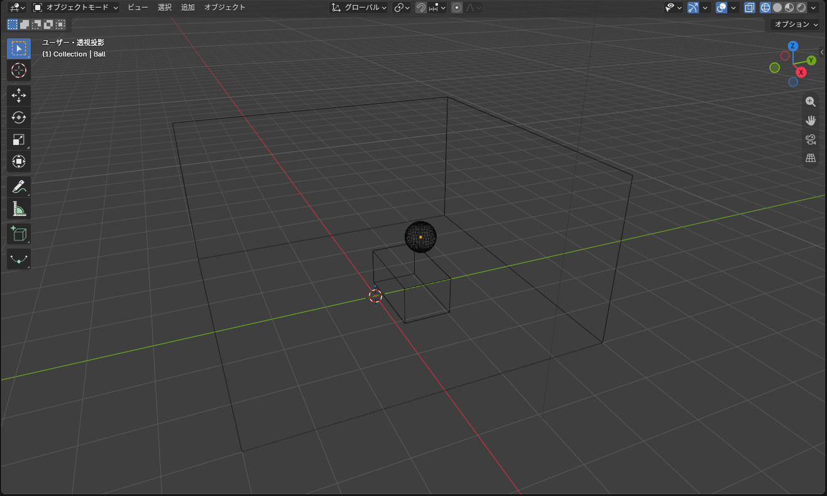This screenshot has width=827, height=496.
Task: Open the shading options dropdown arrow
Action: pyautogui.click(x=814, y=8)
